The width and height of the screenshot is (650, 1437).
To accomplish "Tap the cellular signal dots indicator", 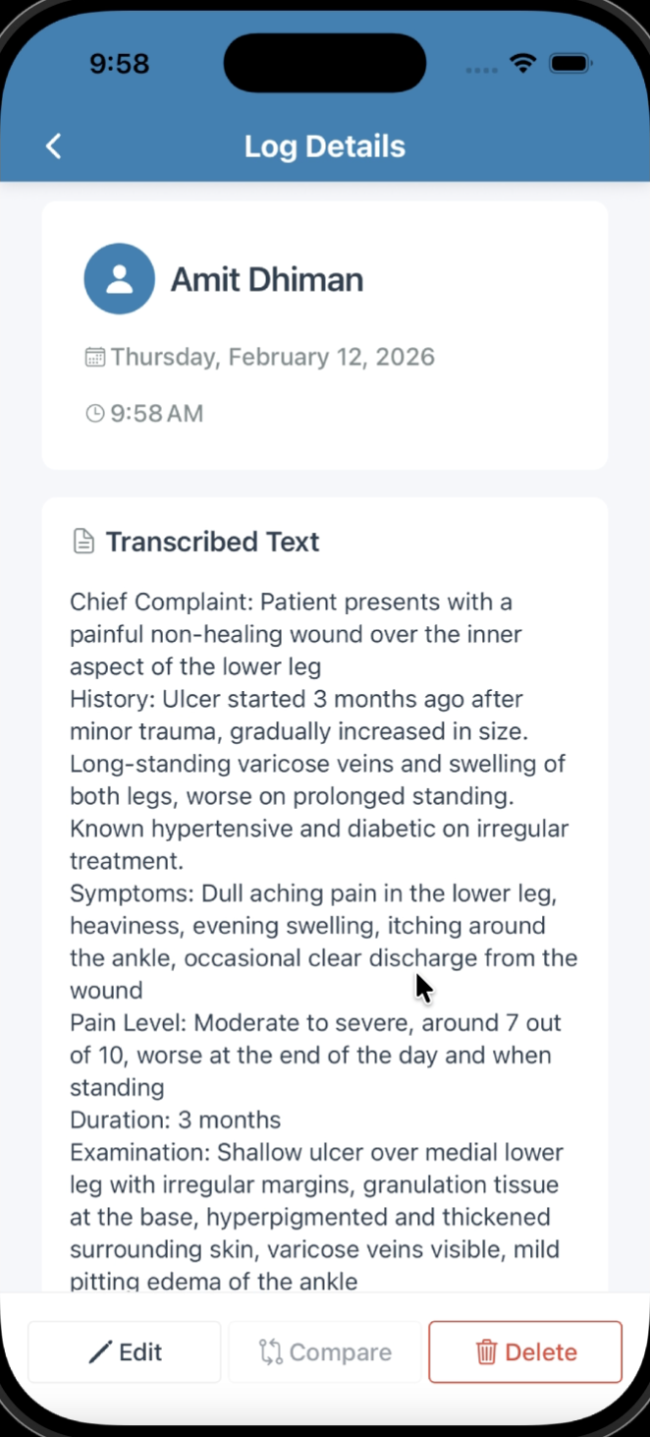I will pos(480,67).
